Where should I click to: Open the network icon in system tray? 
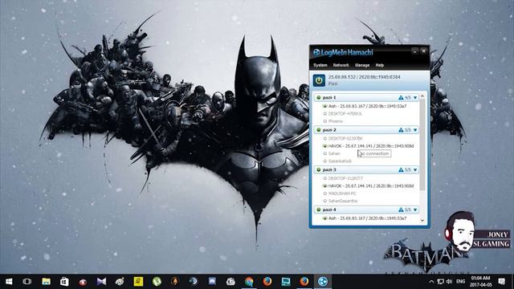(441, 282)
